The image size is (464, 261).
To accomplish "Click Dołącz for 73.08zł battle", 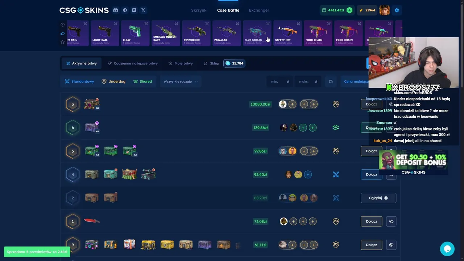I will (x=371, y=221).
